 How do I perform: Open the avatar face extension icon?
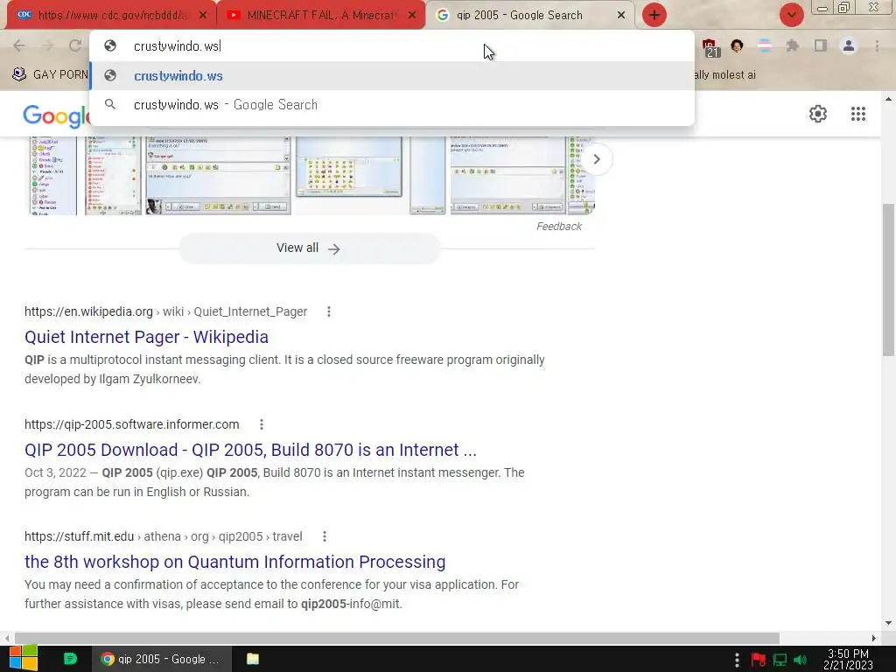coord(737,45)
